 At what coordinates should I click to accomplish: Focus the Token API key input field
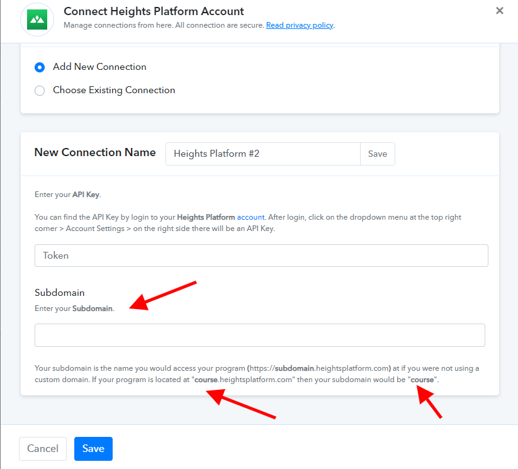click(261, 256)
